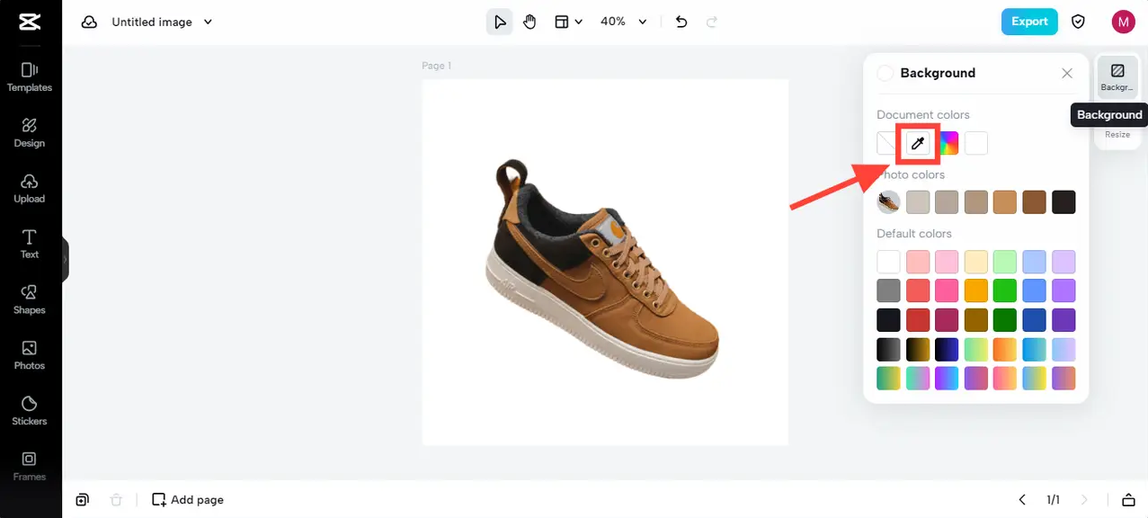
Task: Go to the previous page arrow
Action: tap(1022, 499)
